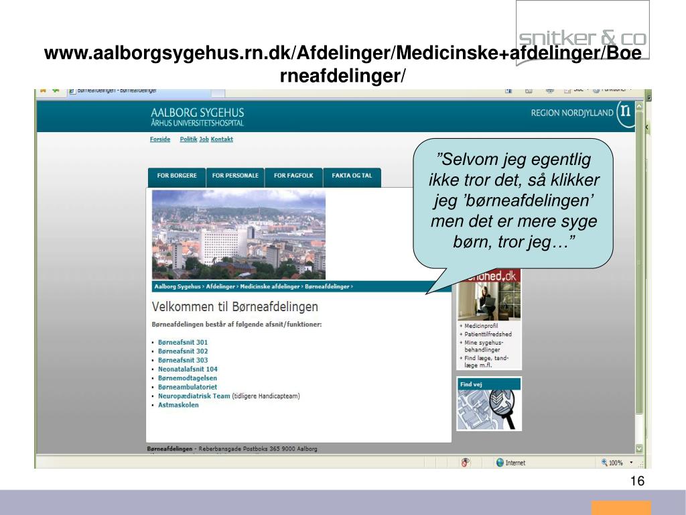Open the Patienttilfredshed sidebar link
Screen dimensions: 686x515
(488, 334)
